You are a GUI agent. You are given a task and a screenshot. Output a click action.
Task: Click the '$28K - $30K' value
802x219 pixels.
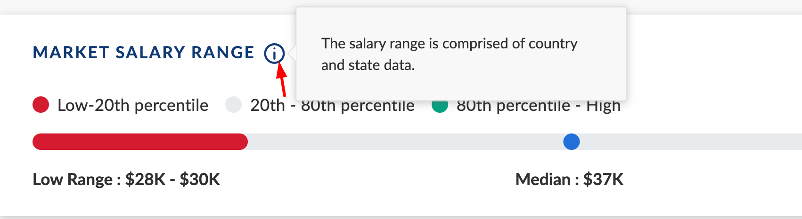[x=172, y=180]
